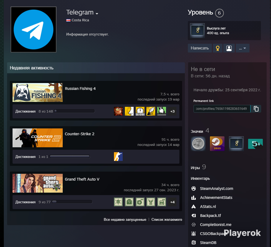The height and width of the screenshot is (247, 271).
Task: Open the Grand Theft Auto V game banner
Action: pos(38,183)
